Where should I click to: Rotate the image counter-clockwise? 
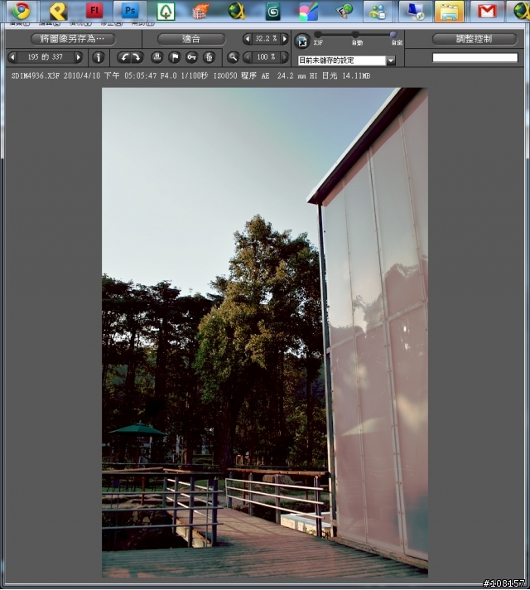(124, 57)
